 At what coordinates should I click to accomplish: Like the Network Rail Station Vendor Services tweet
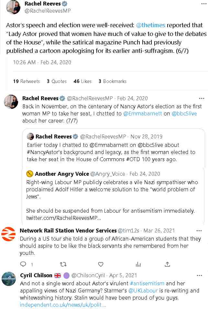click(x=101, y=264)
